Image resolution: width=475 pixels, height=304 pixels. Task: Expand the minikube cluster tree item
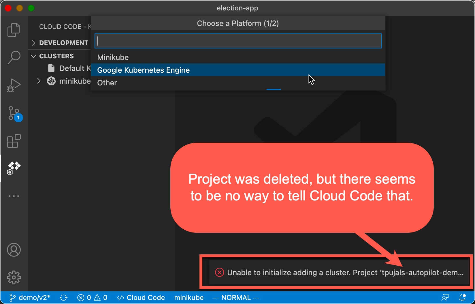(39, 81)
